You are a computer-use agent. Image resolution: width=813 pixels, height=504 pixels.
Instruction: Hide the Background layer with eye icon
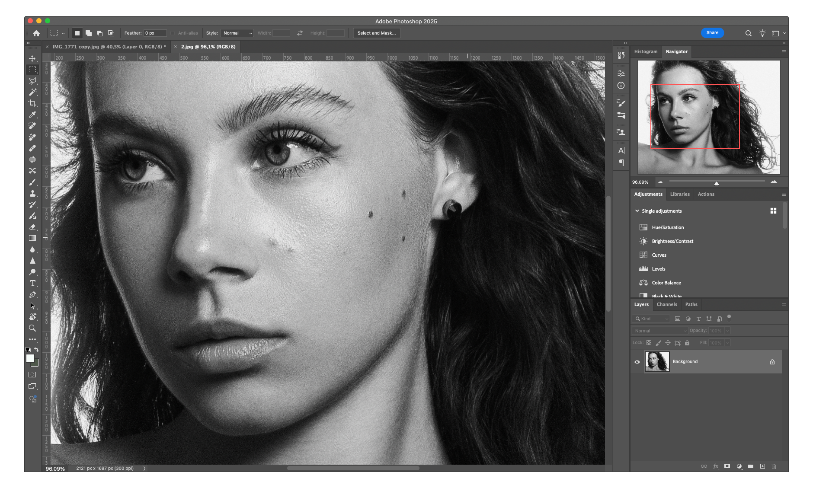[637, 362]
